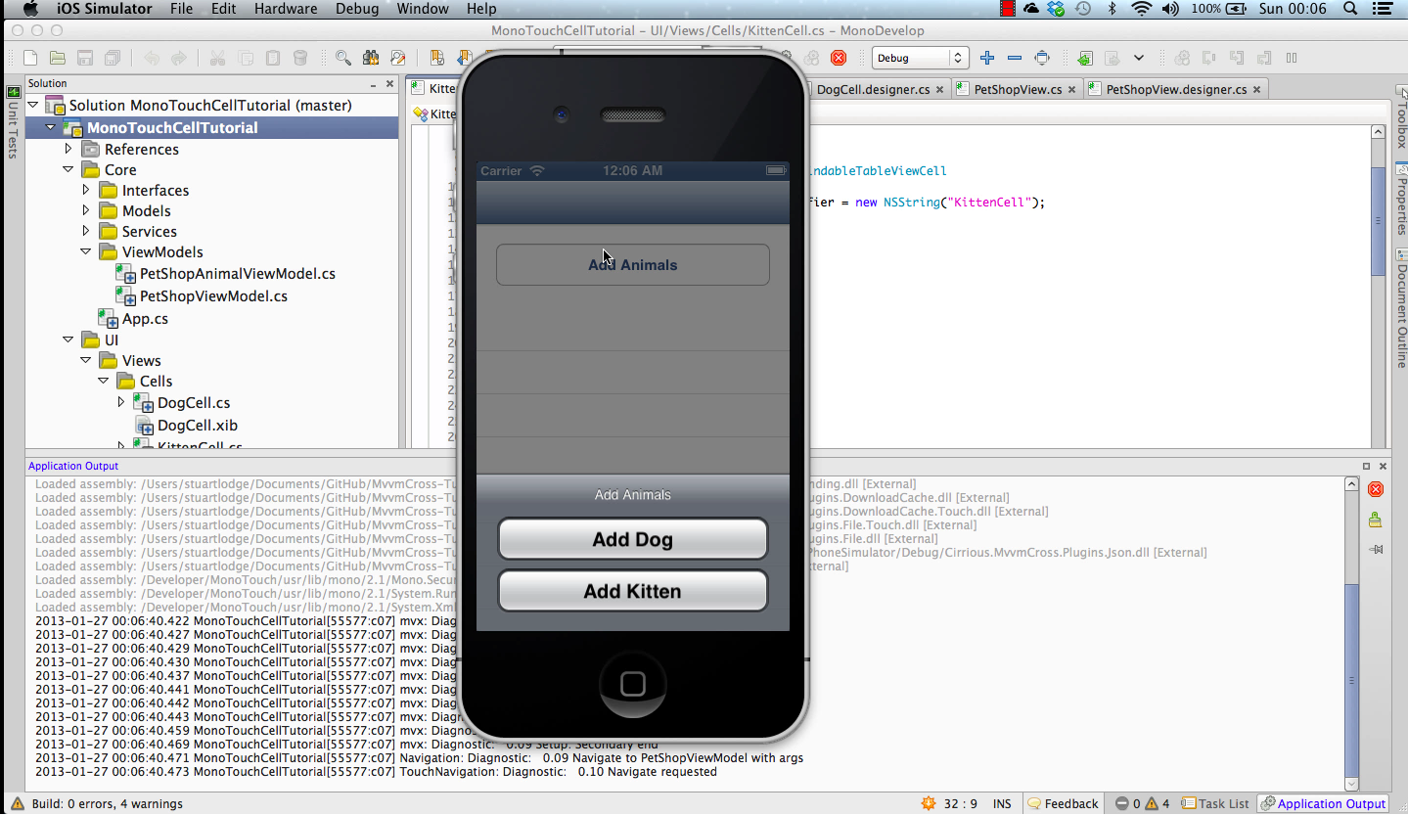The image size is (1408, 815).
Task: Open Spotlight search in the menu bar
Action: pyautogui.click(x=1348, y=9)
